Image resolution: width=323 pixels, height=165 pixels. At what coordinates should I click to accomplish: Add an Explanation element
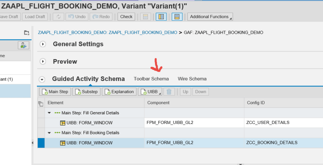pyautogui.click(x=119, y=92)
